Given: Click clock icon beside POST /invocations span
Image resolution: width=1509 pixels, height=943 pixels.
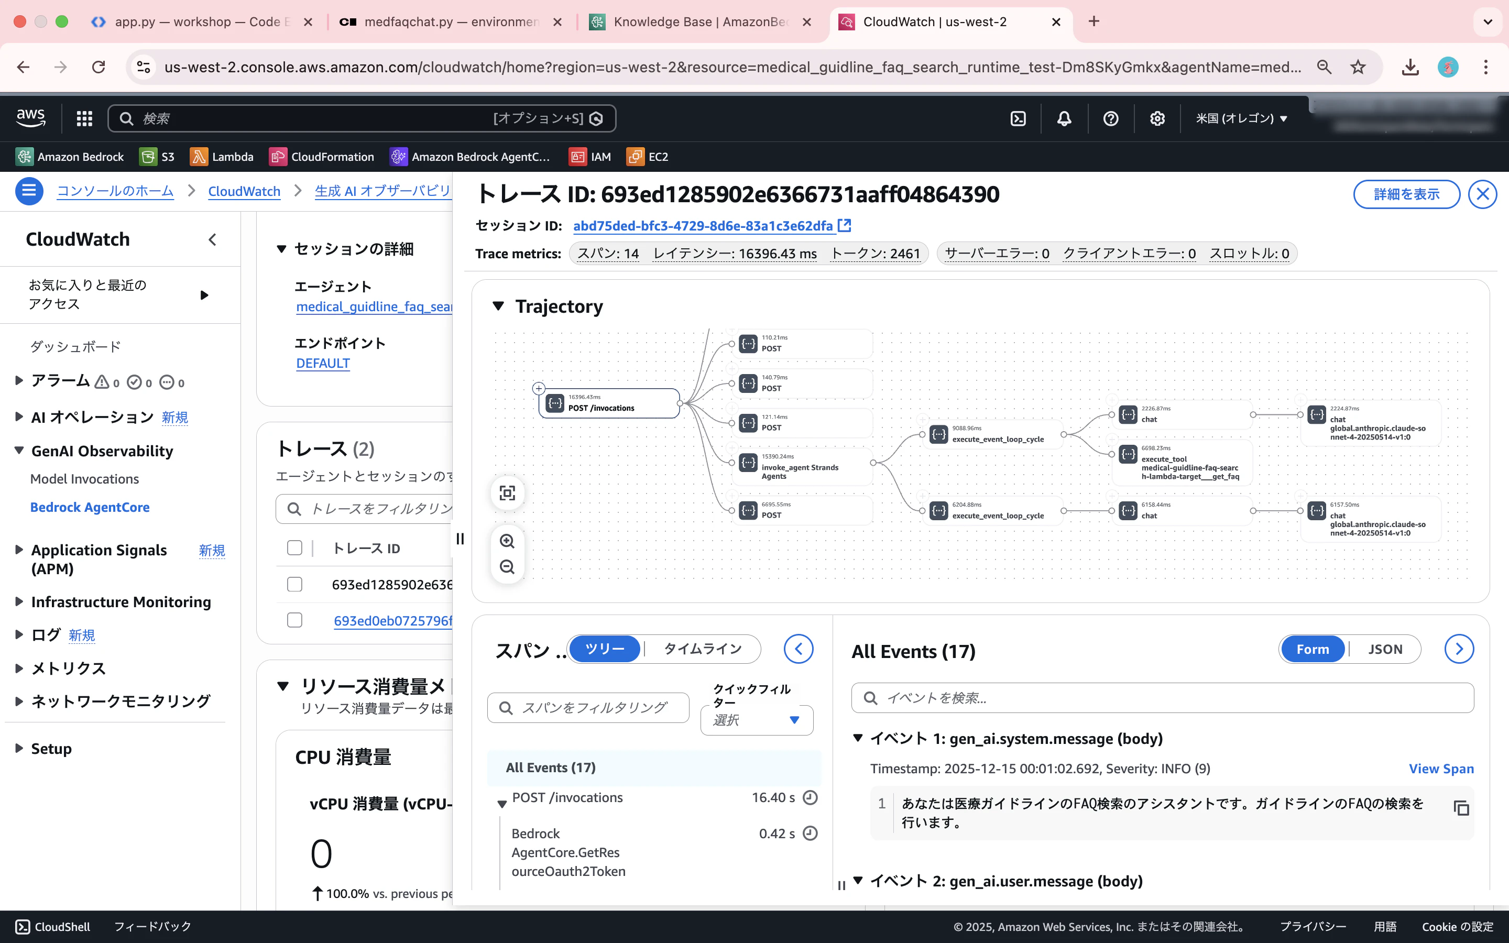Looking at the screenshot, I should tap(810, 798).
